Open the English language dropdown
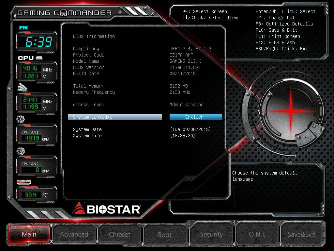 (x=196, y=117)
